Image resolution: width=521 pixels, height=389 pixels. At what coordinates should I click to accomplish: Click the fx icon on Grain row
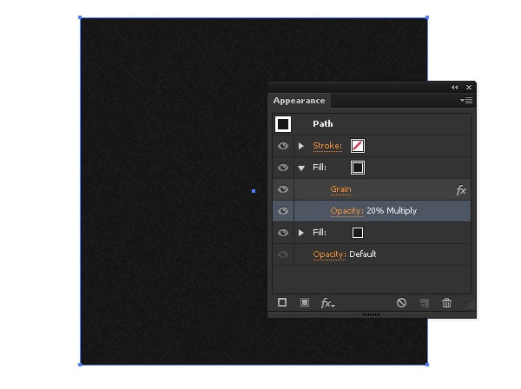click(x=461, y=190)
